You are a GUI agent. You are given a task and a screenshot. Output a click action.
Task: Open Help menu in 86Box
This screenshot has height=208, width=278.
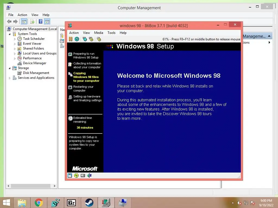click(x=123, y=33)
